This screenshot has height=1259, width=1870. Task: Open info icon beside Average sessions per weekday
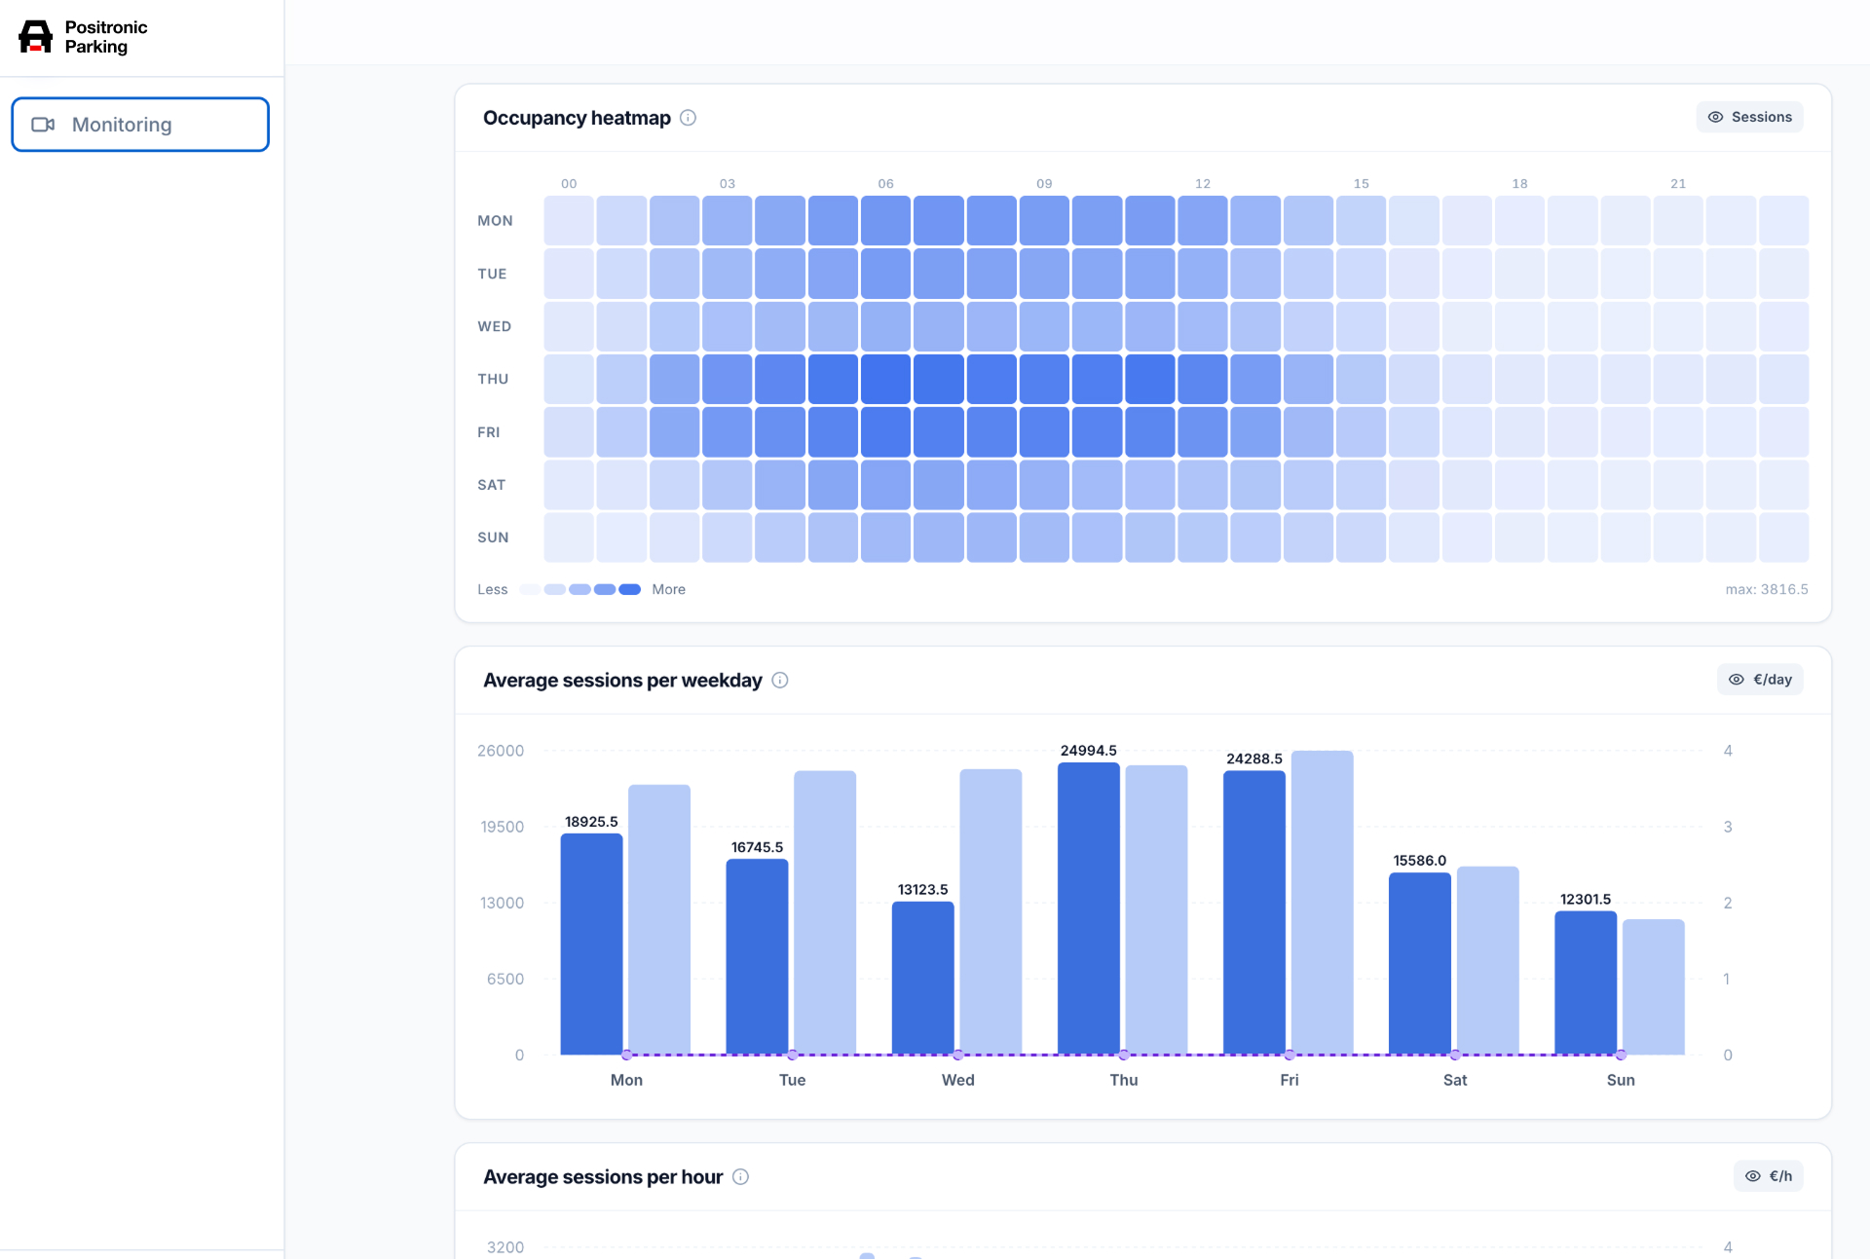[780, 681]
